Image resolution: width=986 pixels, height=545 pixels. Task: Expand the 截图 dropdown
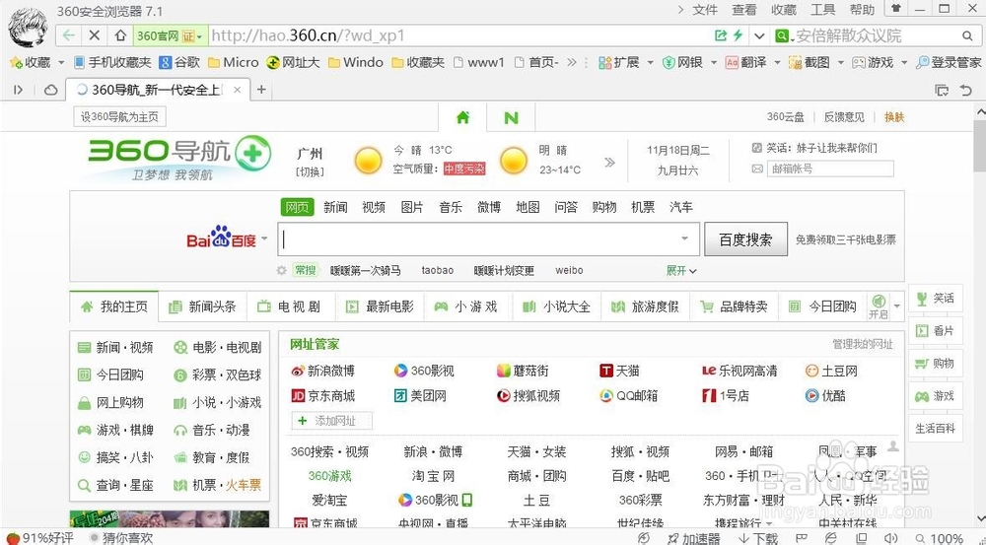841,62
